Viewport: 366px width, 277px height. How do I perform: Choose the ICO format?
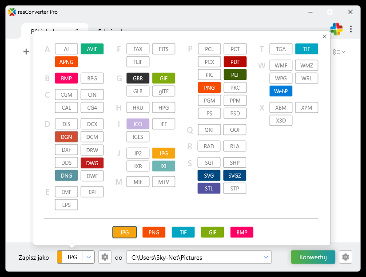138,124
